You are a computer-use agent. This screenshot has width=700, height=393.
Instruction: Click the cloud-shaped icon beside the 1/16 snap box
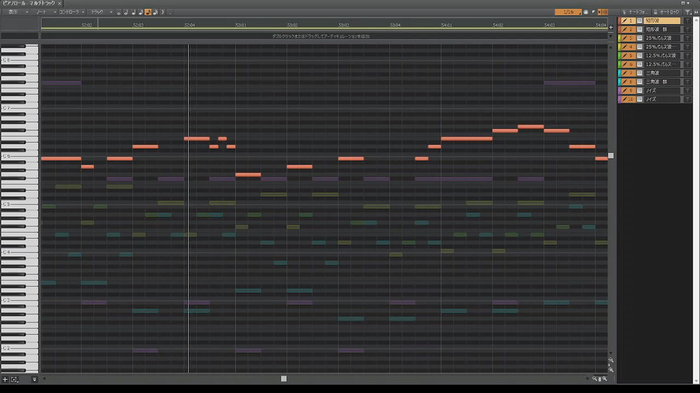point(586,12)
